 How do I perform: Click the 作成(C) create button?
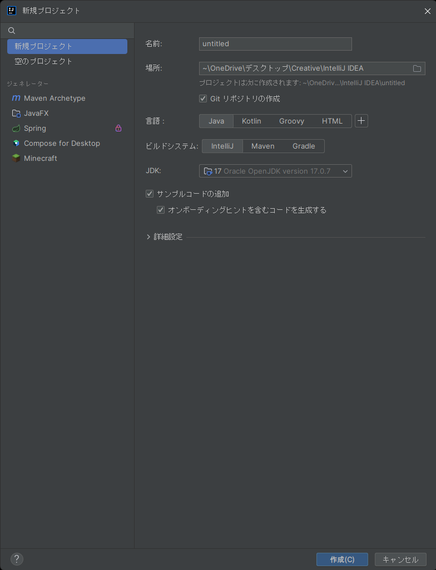coord(342,559)
